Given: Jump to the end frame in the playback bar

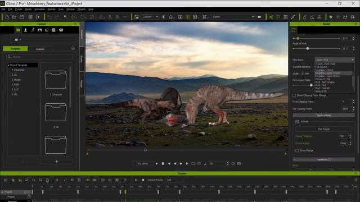Looking at the screenshot, I should (x=187, y=163).
